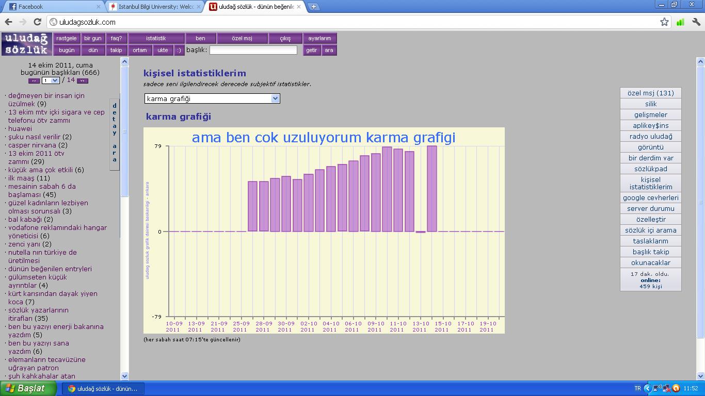
Task: Open Chrome wrench settings menu
Action: tap(696, 22)
